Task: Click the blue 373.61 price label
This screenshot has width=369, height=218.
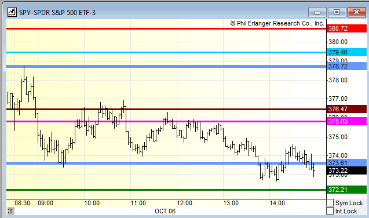Action: [x=346, y=163]
